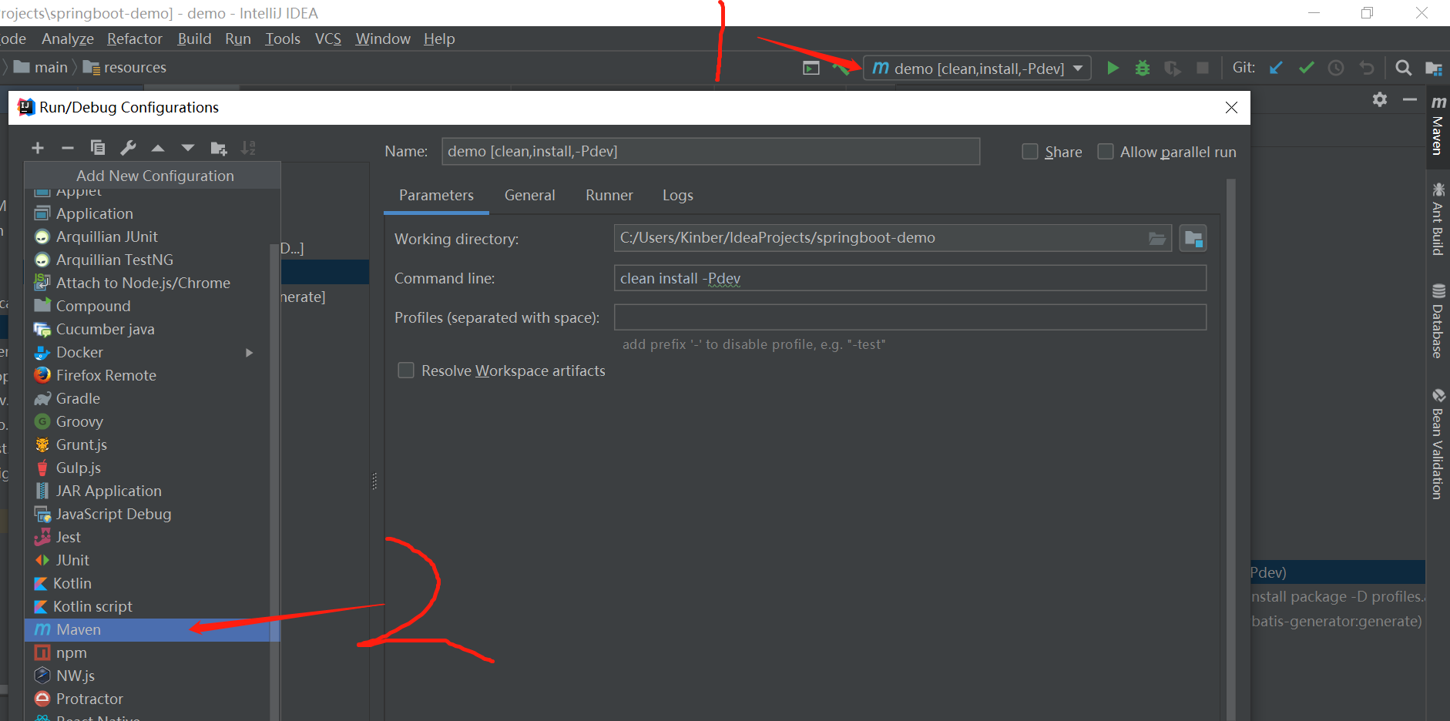1450x721 pixels.
Task: Enable Resolve Workspace artifacts
Action: [406, 370]
